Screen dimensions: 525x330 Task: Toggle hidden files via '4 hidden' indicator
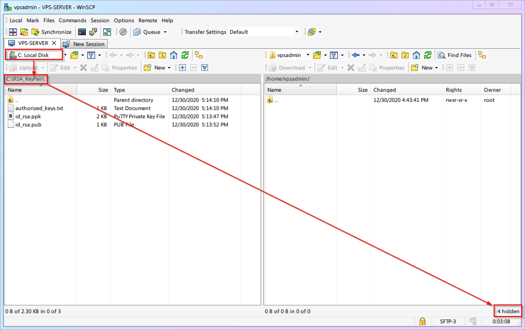[508, 311]
